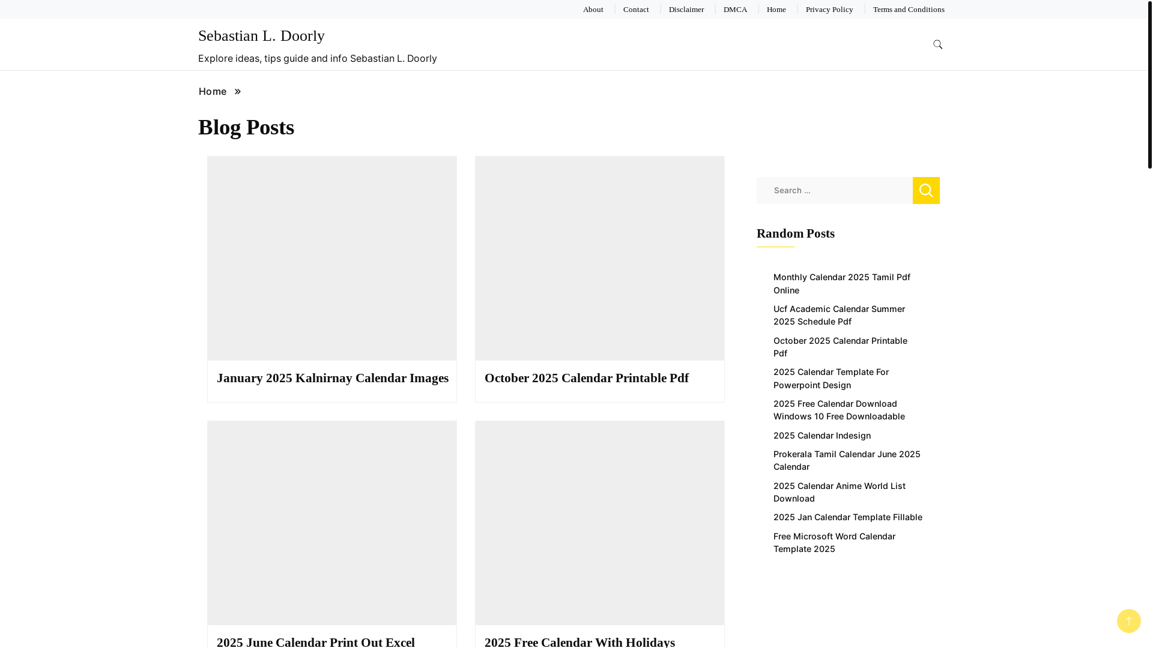The height and width of the screenshot is (648, 1153).
Task: Open 2025 Calendar Template For Powerpoint Design
Action: 831,379
